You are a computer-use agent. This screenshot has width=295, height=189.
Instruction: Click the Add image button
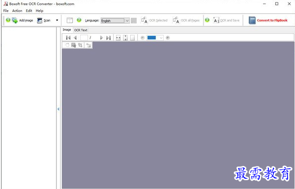tap(23, 20)
